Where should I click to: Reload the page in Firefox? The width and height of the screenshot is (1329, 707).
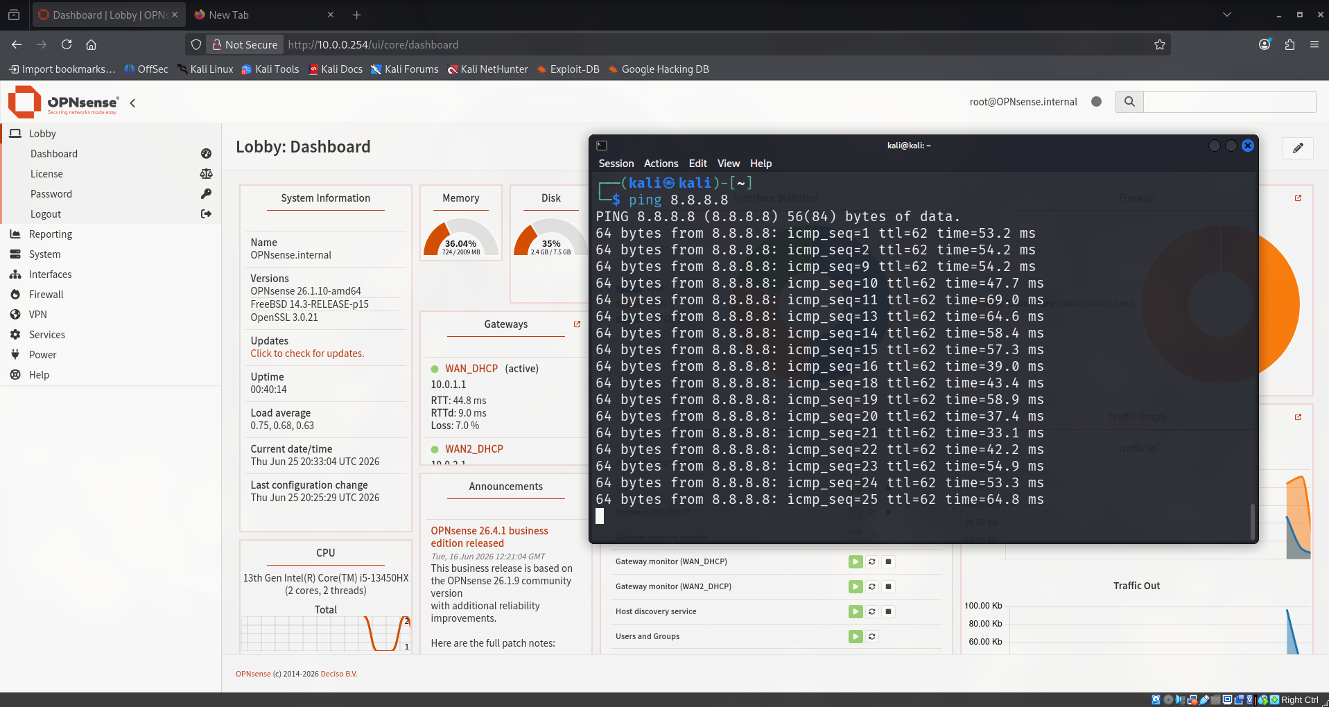pos(67,44)
